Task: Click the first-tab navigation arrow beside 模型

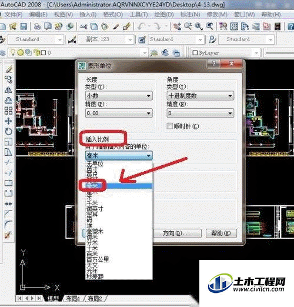Action: click(x=19, y=298)
